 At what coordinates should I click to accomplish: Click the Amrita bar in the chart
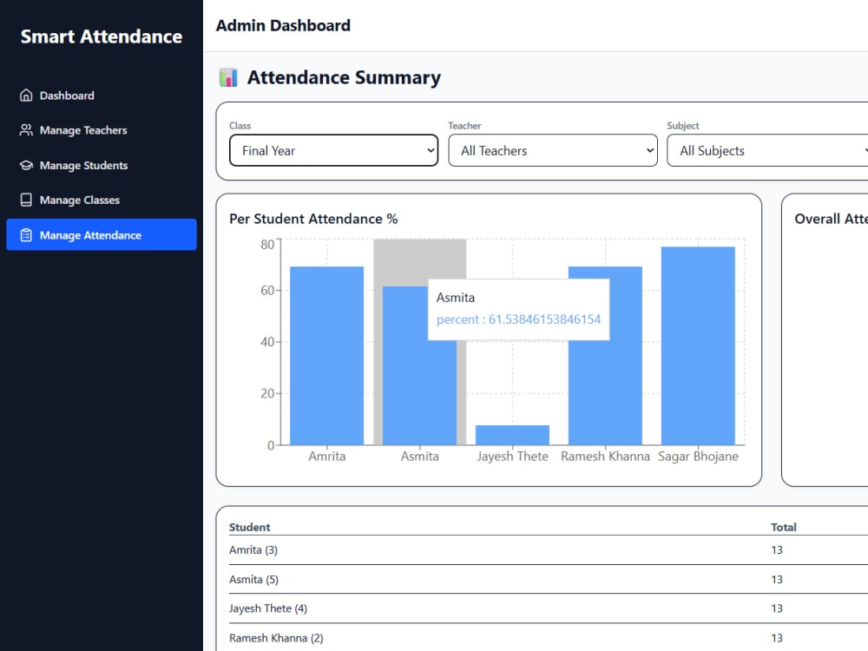coord(326,356)
